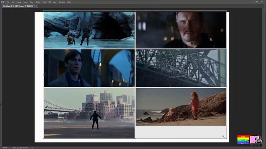Open the Edit menu
Screen dimensions: 266x149
click(x=13, y=2)
